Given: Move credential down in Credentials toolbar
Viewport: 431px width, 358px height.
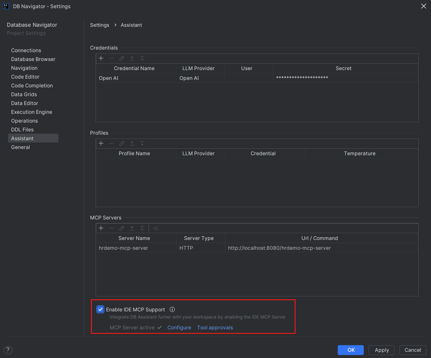Looking at the screenshot, I should pos(142,58).
